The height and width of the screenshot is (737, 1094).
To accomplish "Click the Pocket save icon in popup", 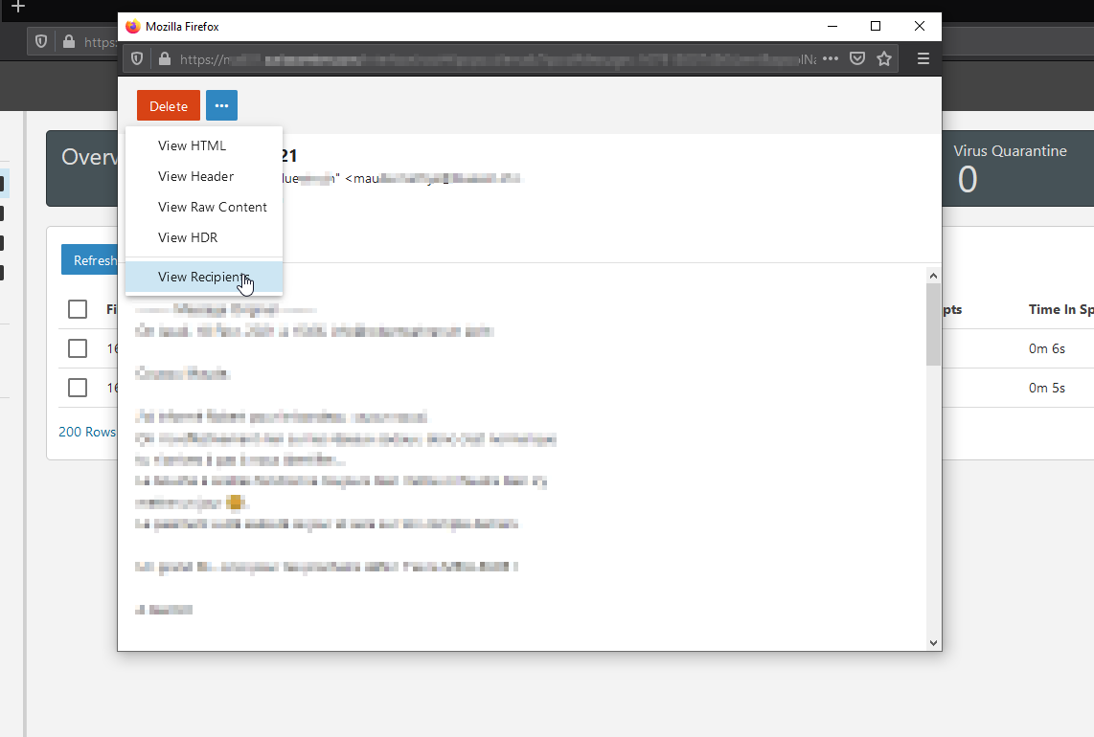I will [857, 59].
